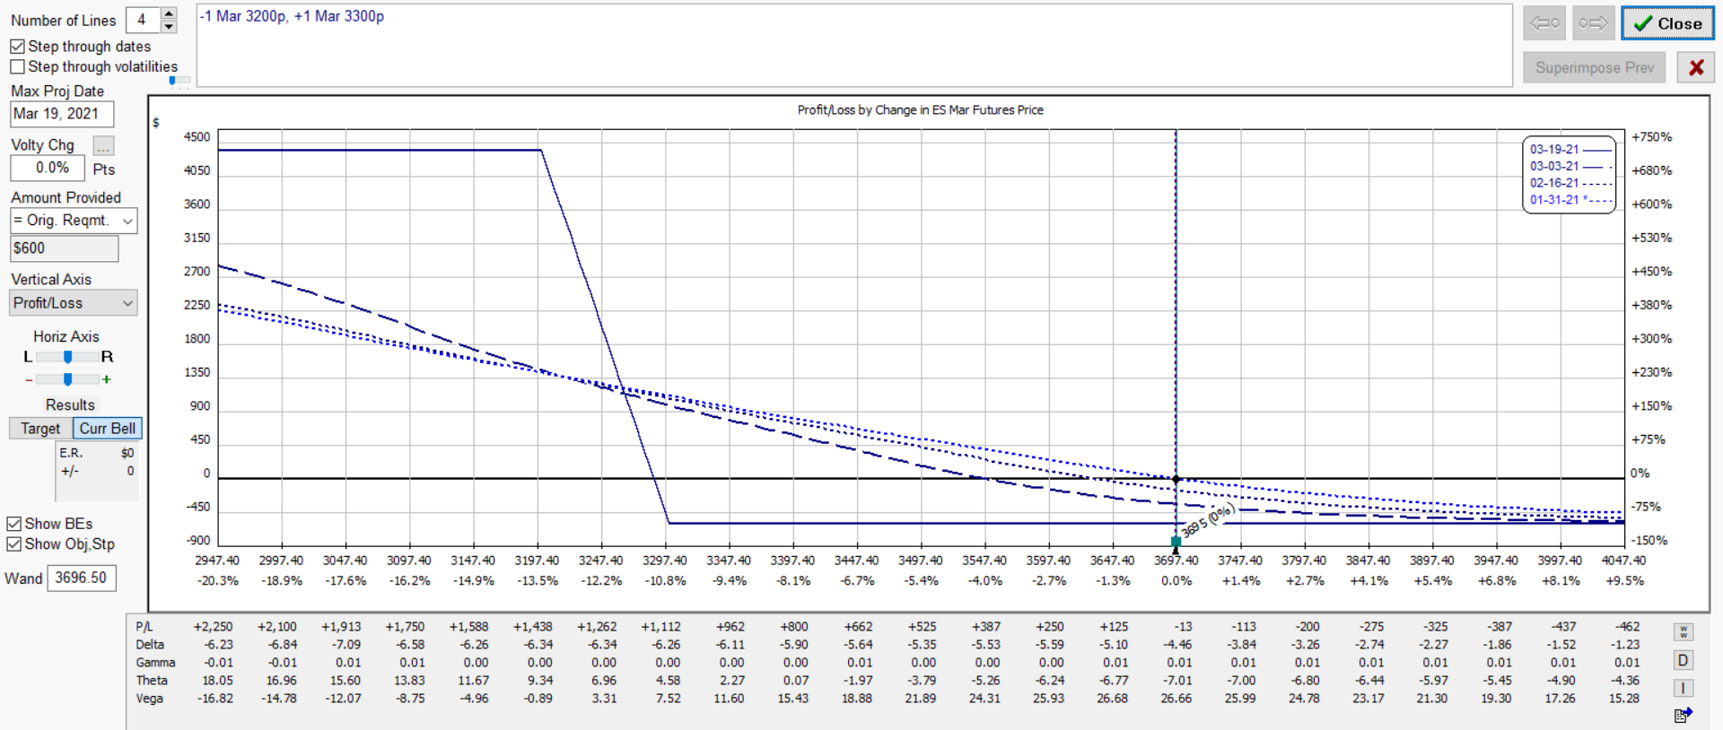1723x730 pixels.
Task: Click the Gamma row label
Action: (155, 663)
